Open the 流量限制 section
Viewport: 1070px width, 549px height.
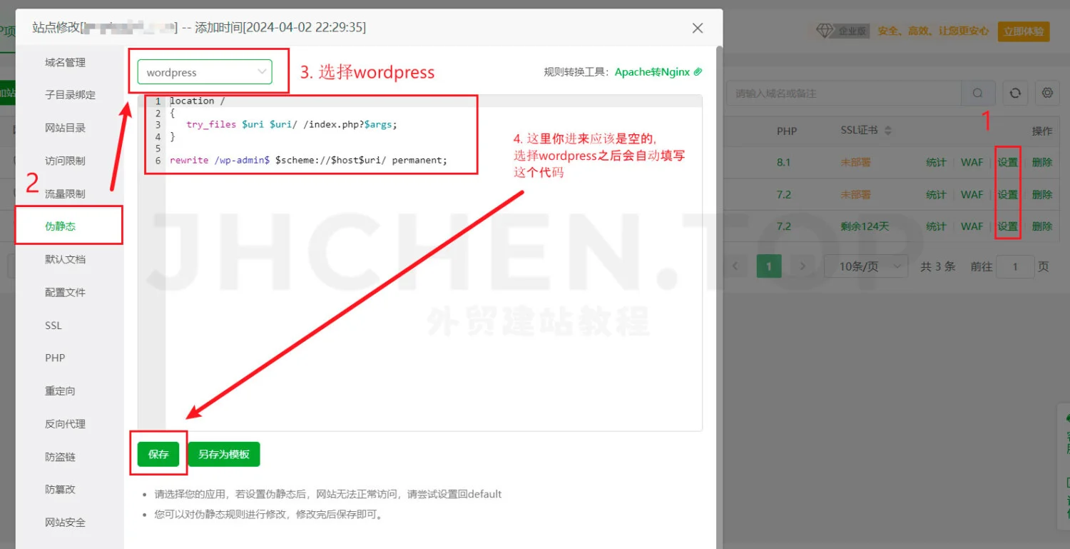(65, 193)
